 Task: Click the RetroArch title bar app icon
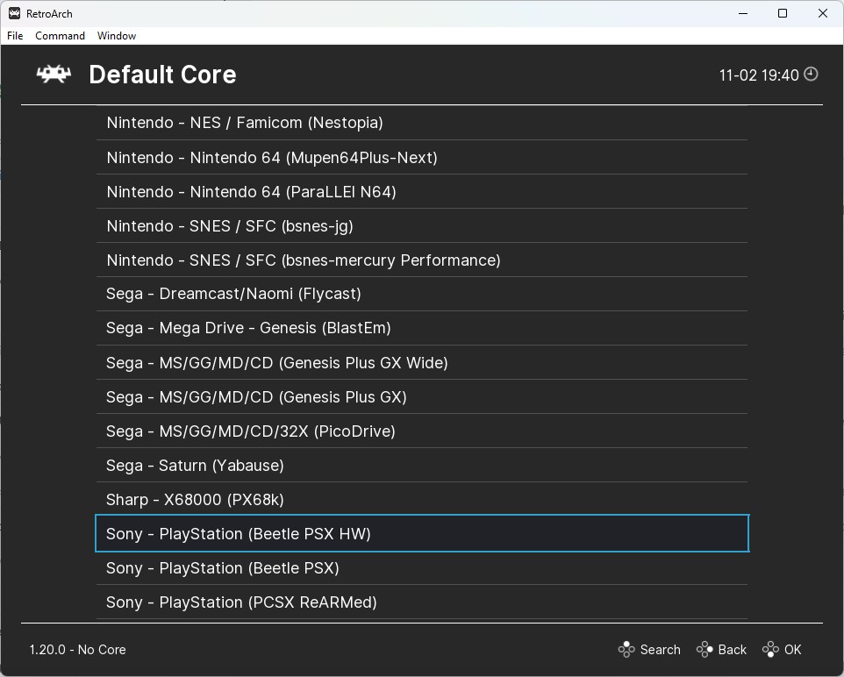pos(14,13)
